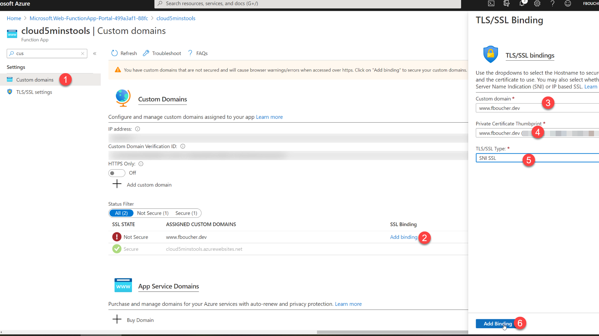The width and height of the screenshot is (599, 336).
Task: Open TLS/SSL settings in sidebar
Action: [34, 92]
